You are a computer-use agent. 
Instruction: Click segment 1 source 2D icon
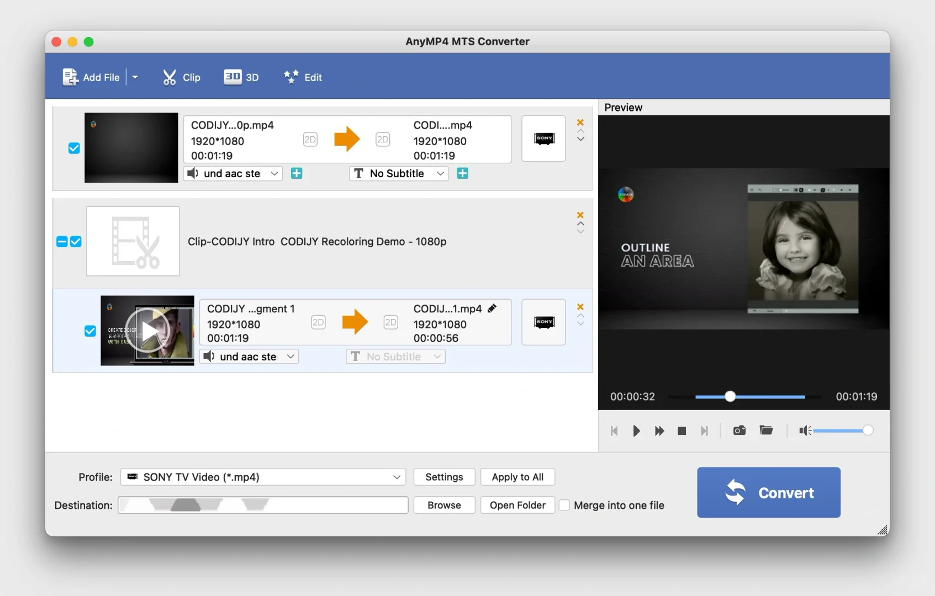point(318,322)
